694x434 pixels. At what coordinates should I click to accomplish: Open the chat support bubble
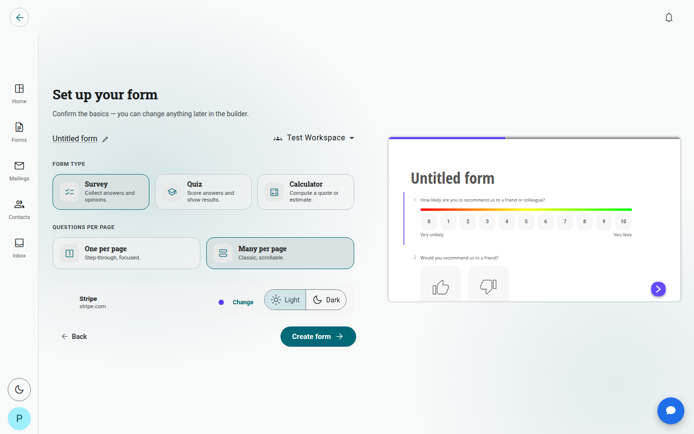(671, 411)
